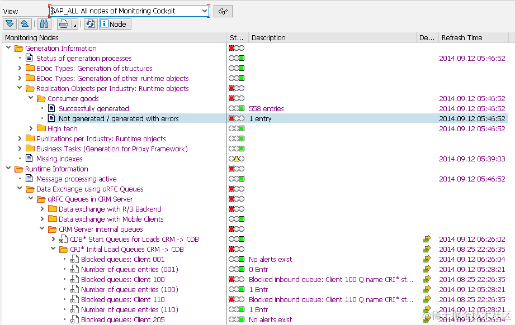Click the Refresh Time column header
Image resolution: width=515 pixels, height=325 pixels.
[474, 38]
